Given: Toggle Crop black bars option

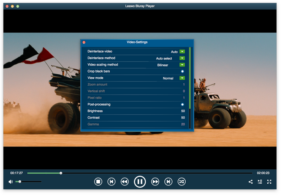Looking at the screenshot, I should coord(182,71).
